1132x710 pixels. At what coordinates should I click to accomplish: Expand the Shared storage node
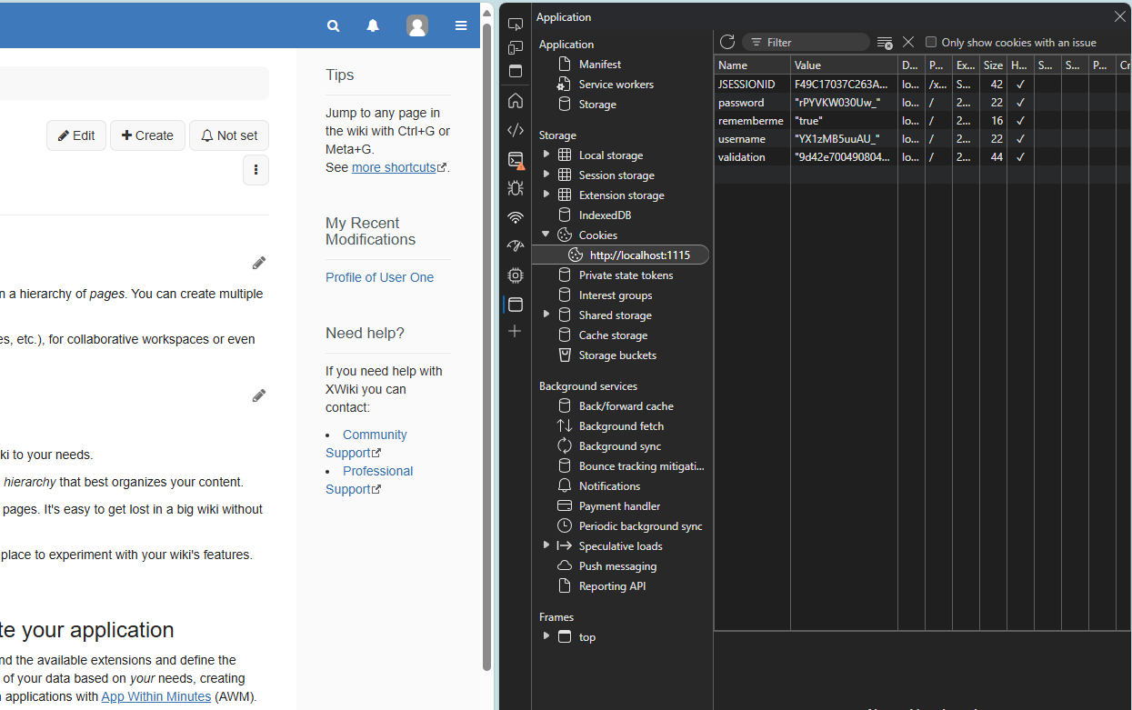coord(546,315)
